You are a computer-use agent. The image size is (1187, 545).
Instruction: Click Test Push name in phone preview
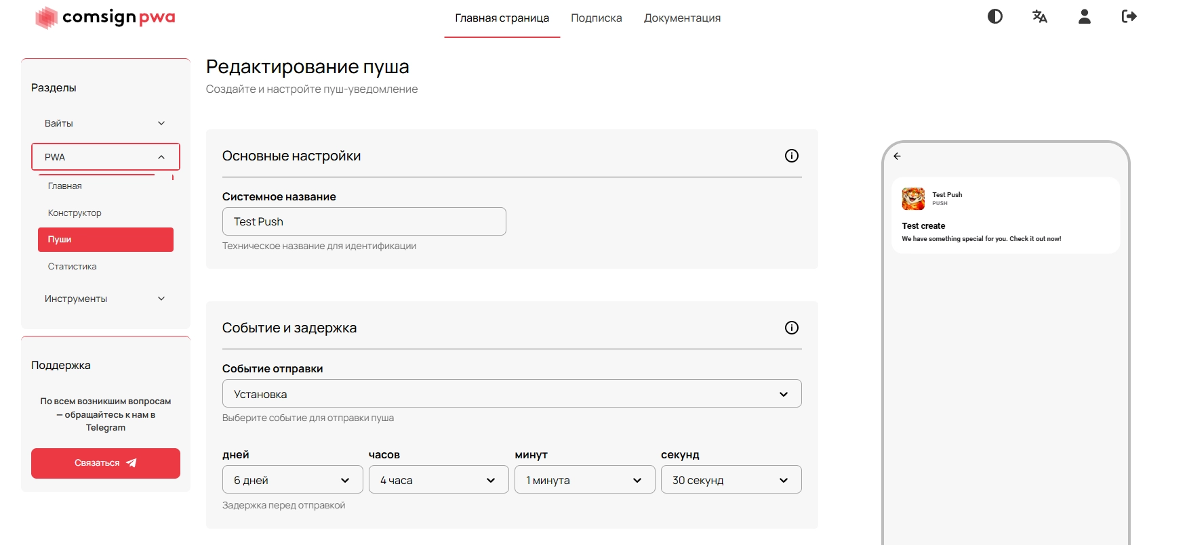pyautogui.click(x=947, y=194)
